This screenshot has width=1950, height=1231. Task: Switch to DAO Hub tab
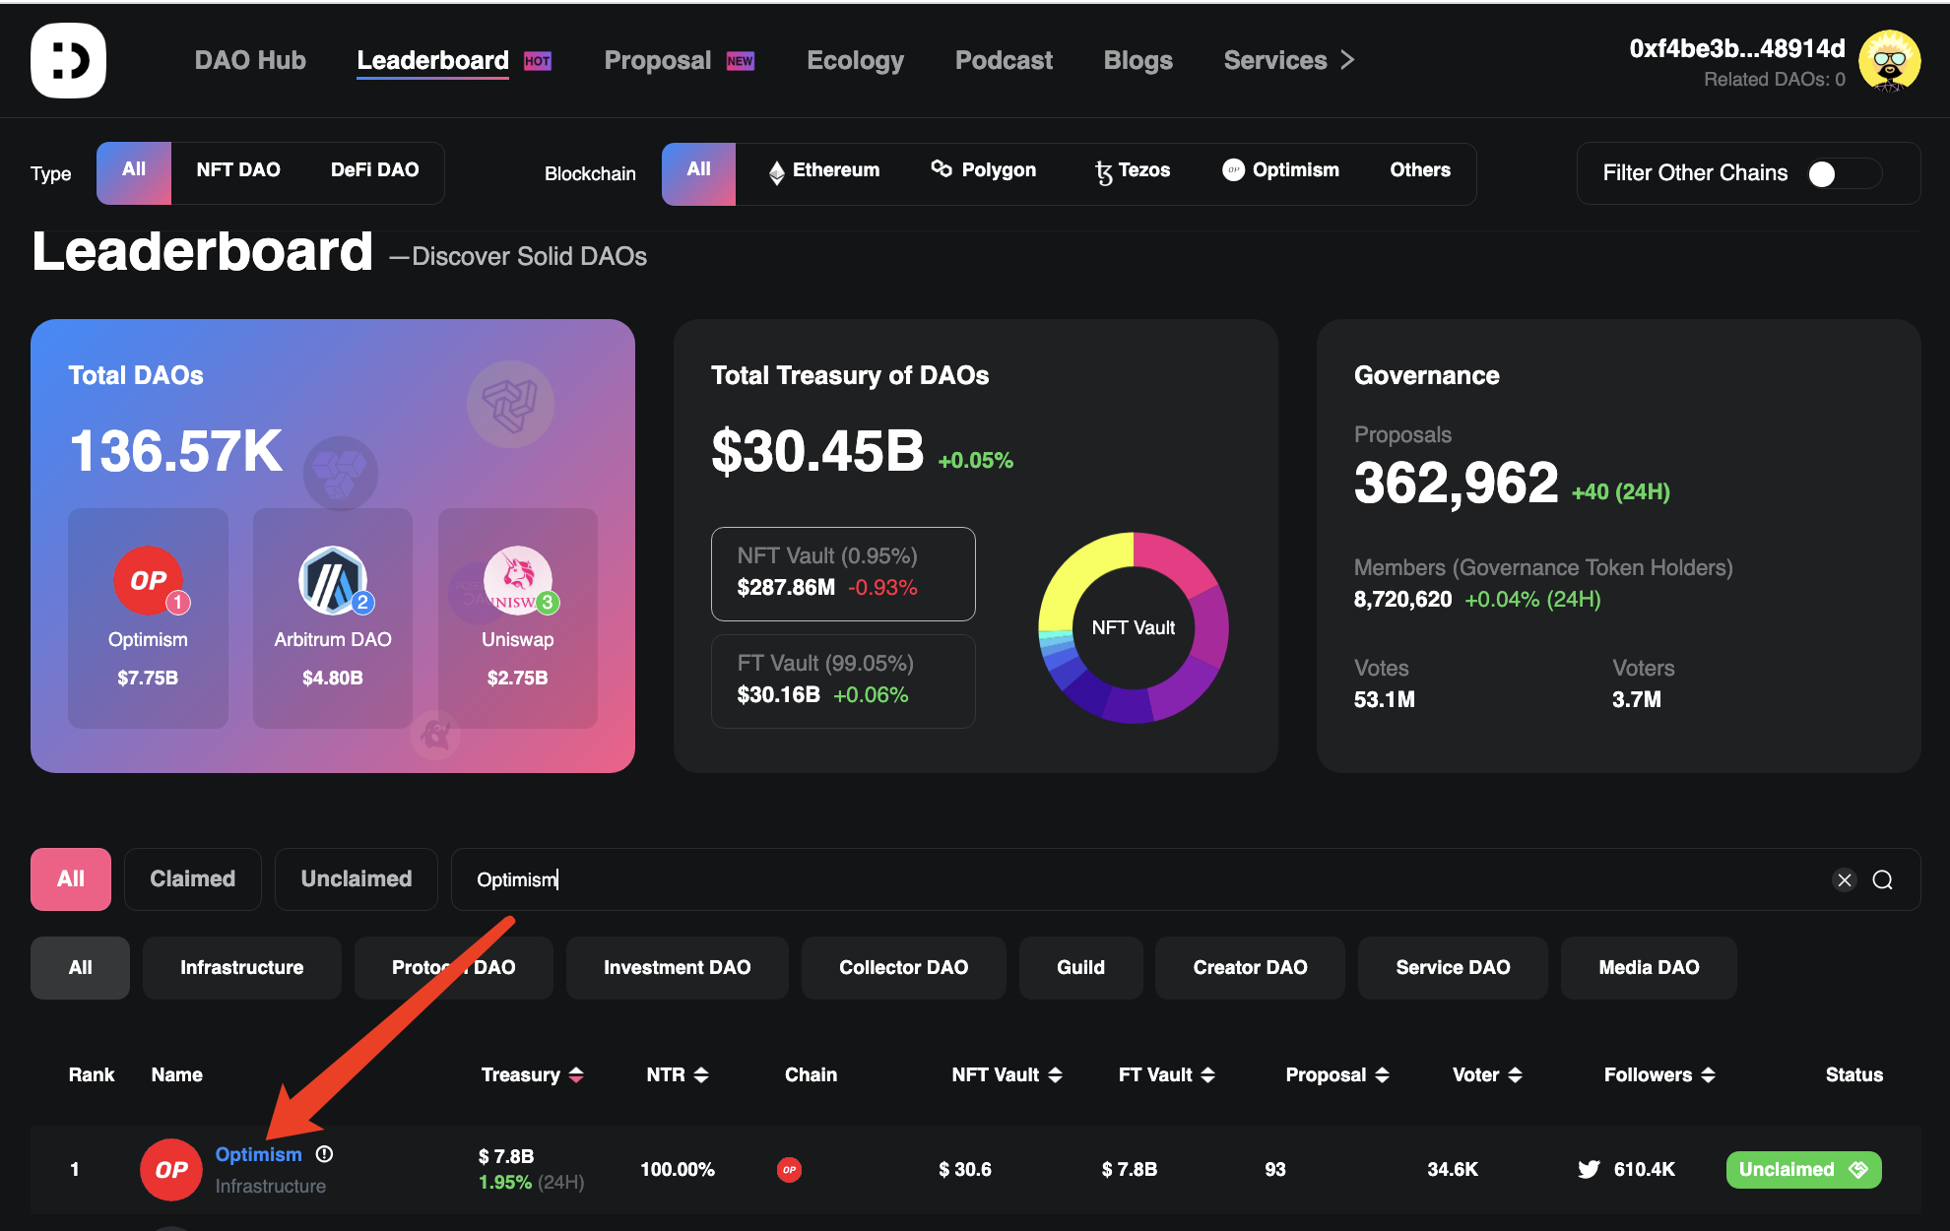click(250, 60)
